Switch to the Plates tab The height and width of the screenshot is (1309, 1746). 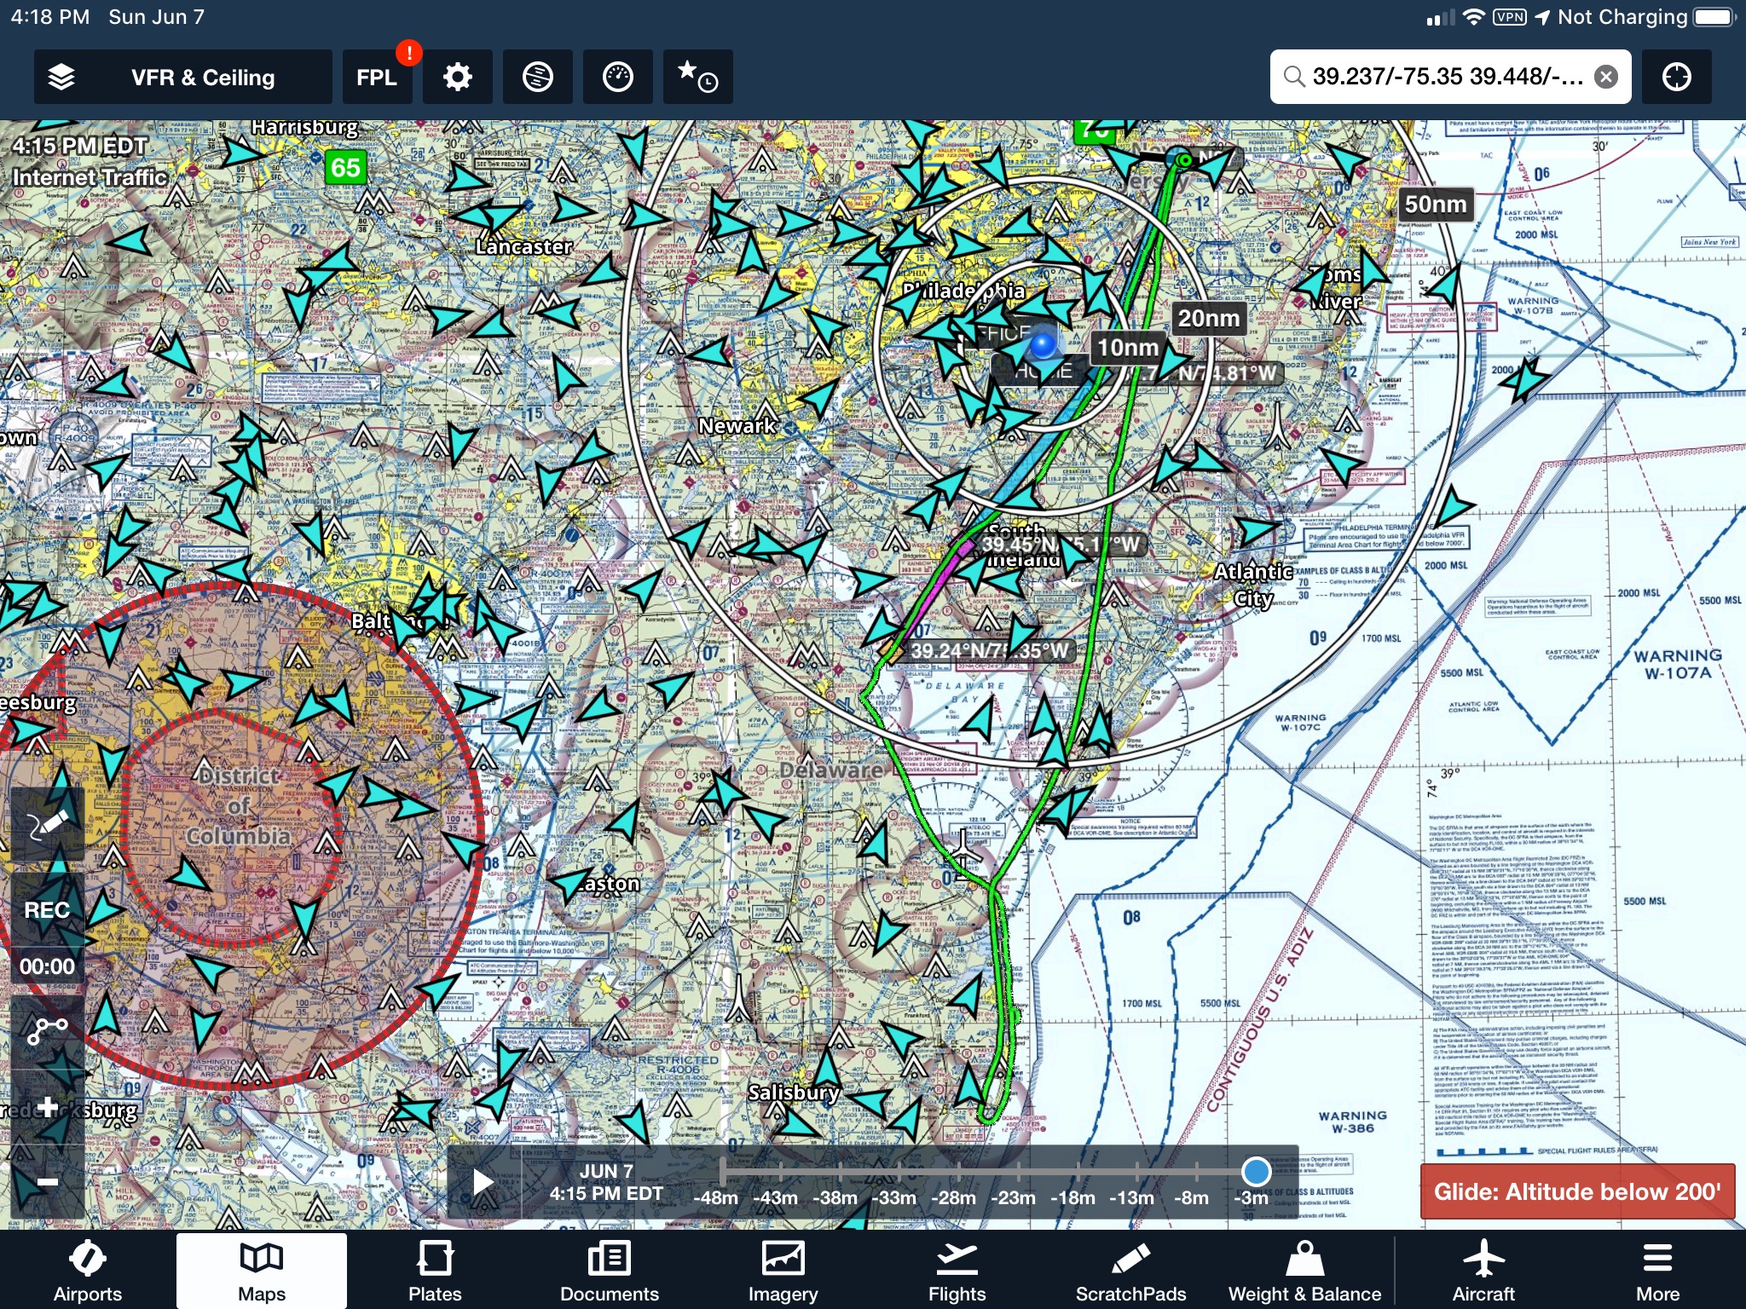coord(435,1272)
